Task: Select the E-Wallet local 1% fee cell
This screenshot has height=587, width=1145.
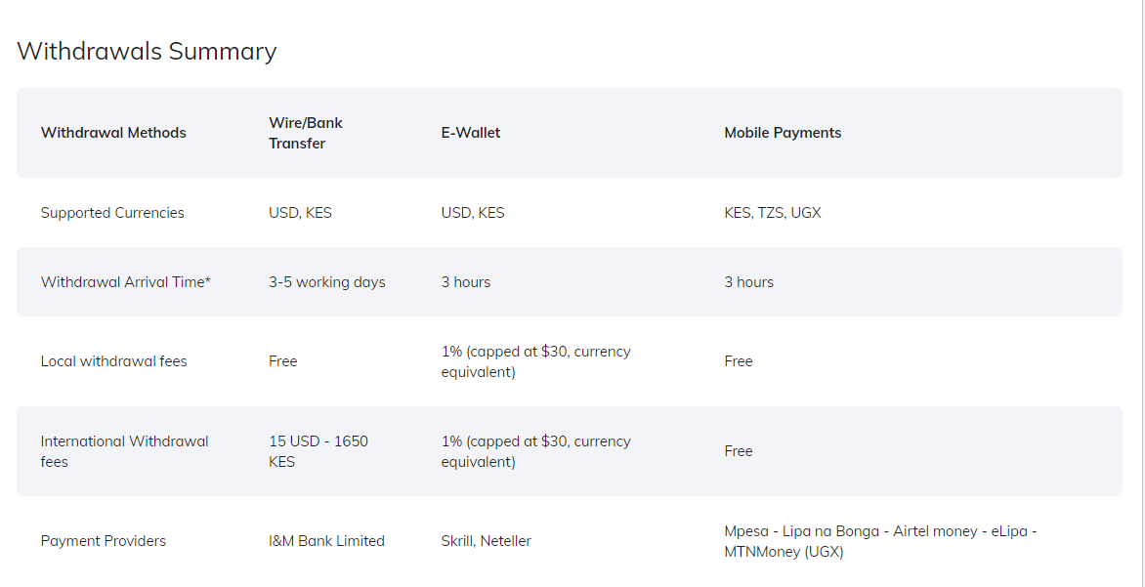Action: pyautogui.click(x=535, y=361)
